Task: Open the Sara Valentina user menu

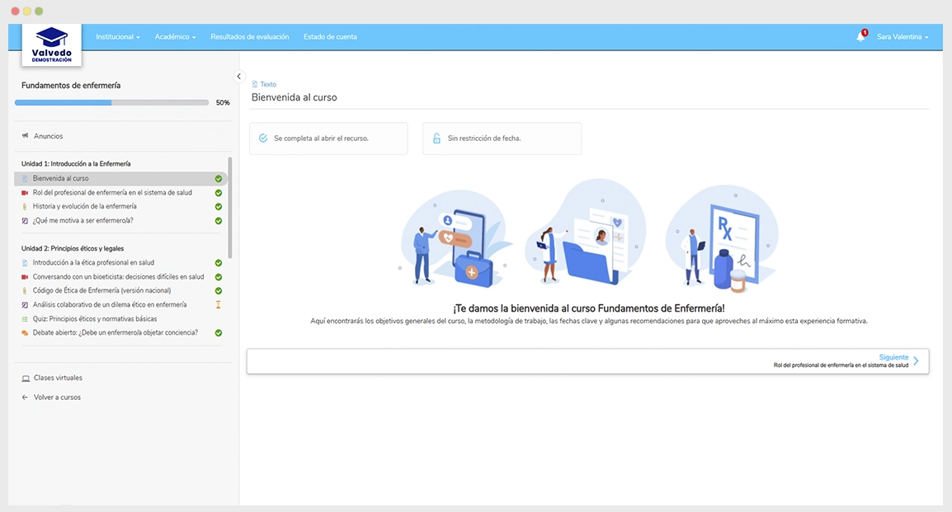Action: 903,37
